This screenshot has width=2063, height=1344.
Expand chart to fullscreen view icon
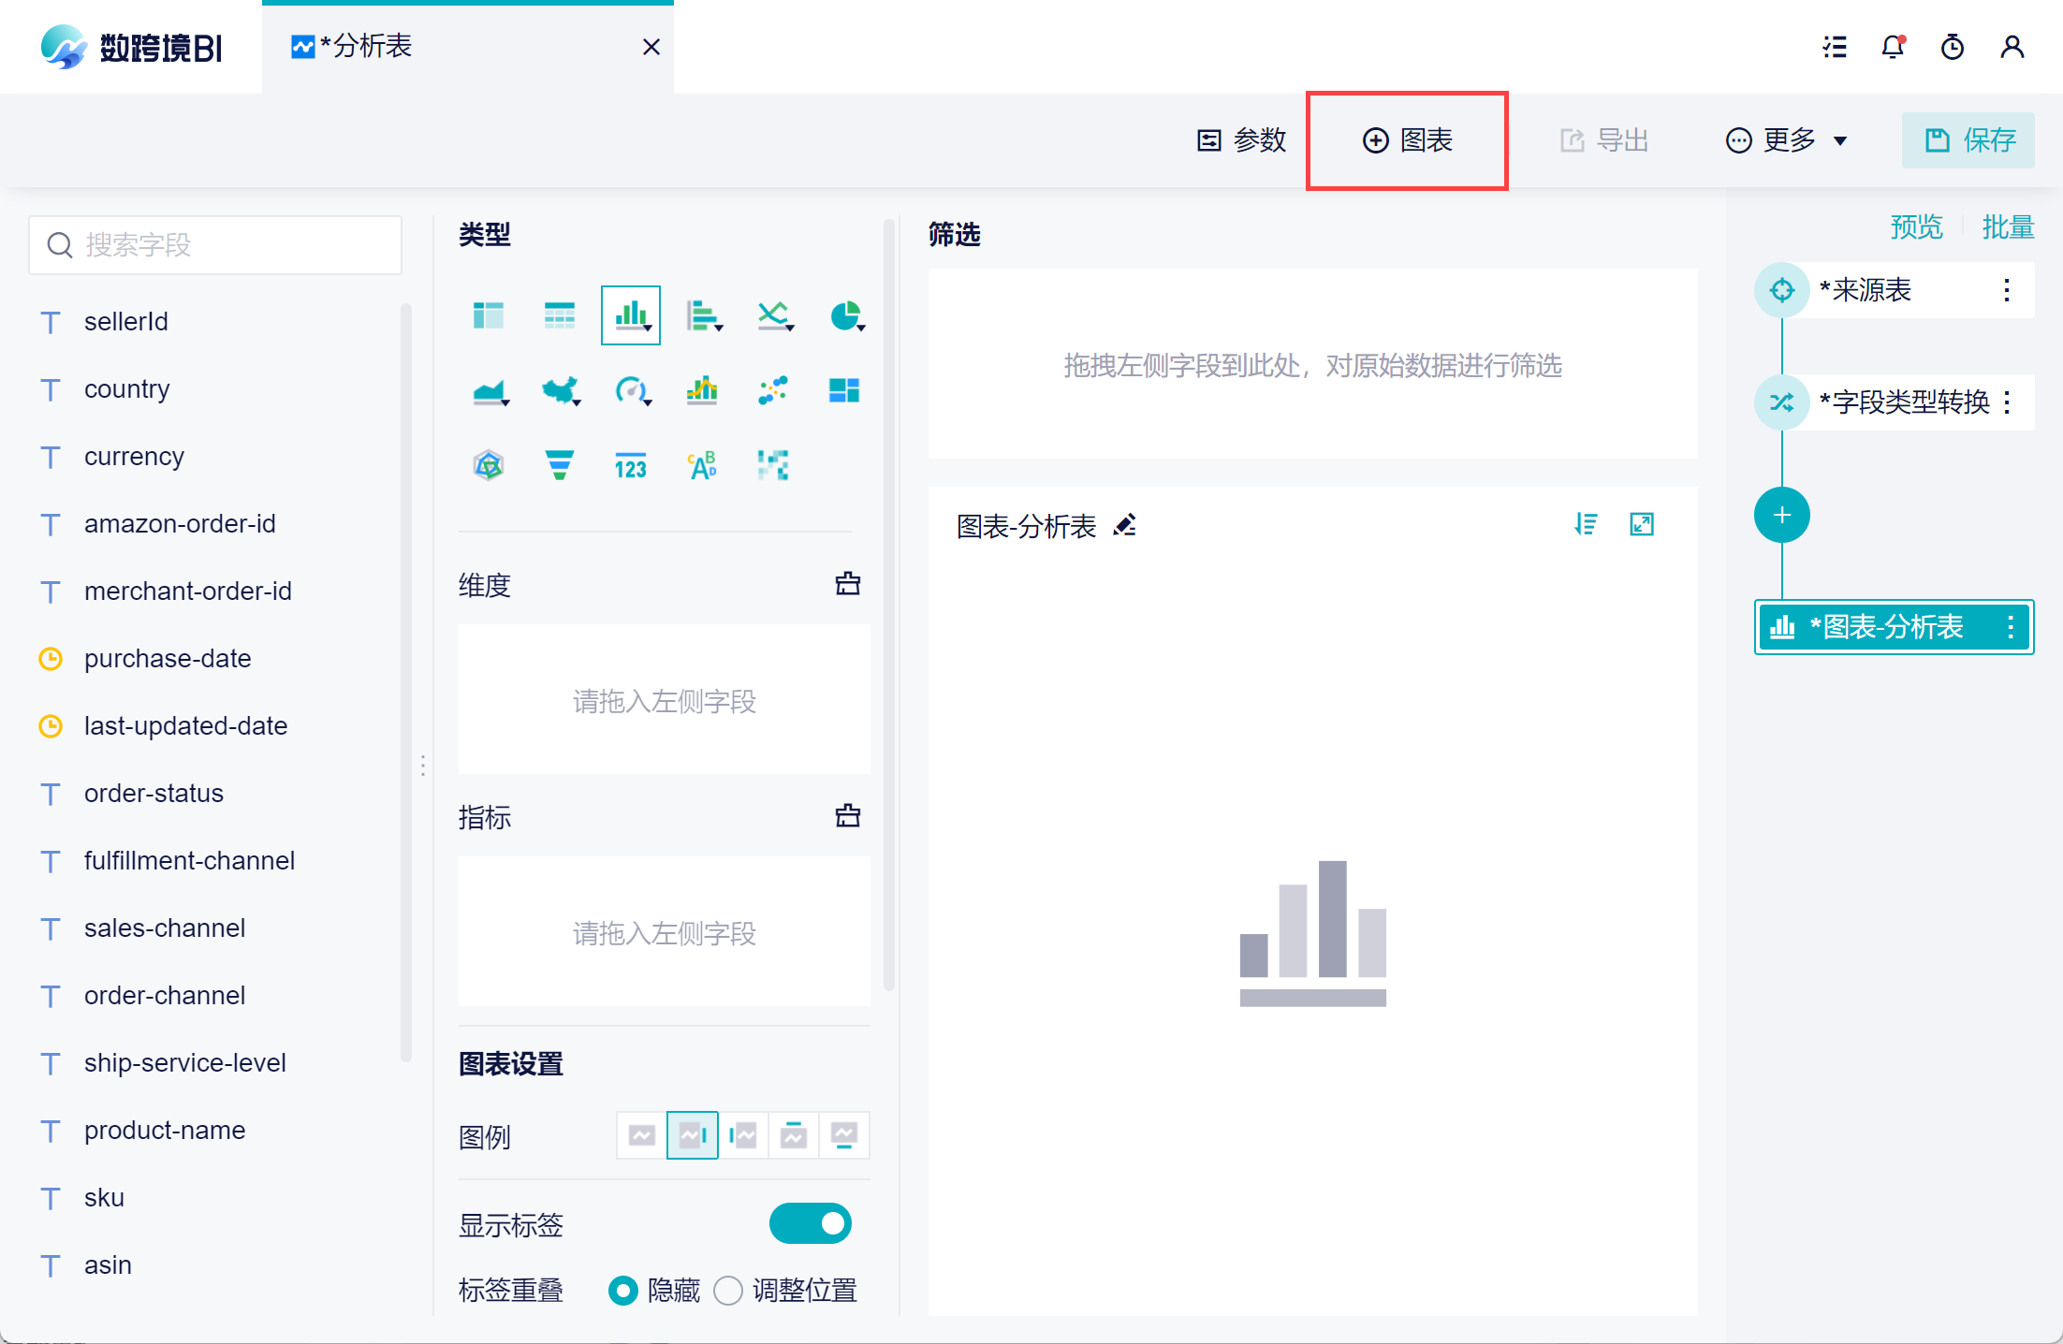pyautogui.click(x=1642, y=524)
